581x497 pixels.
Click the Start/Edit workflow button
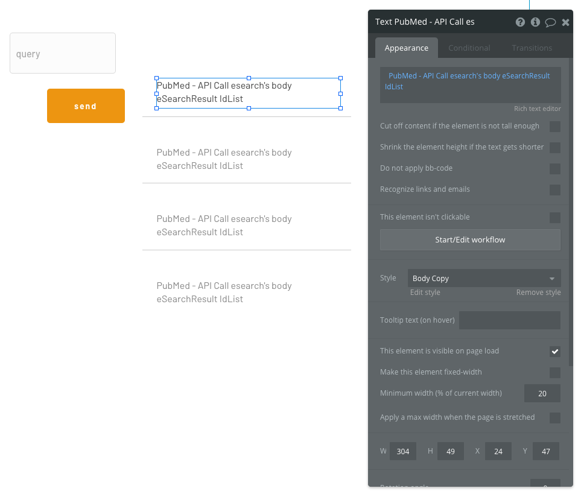coord(470,239)
